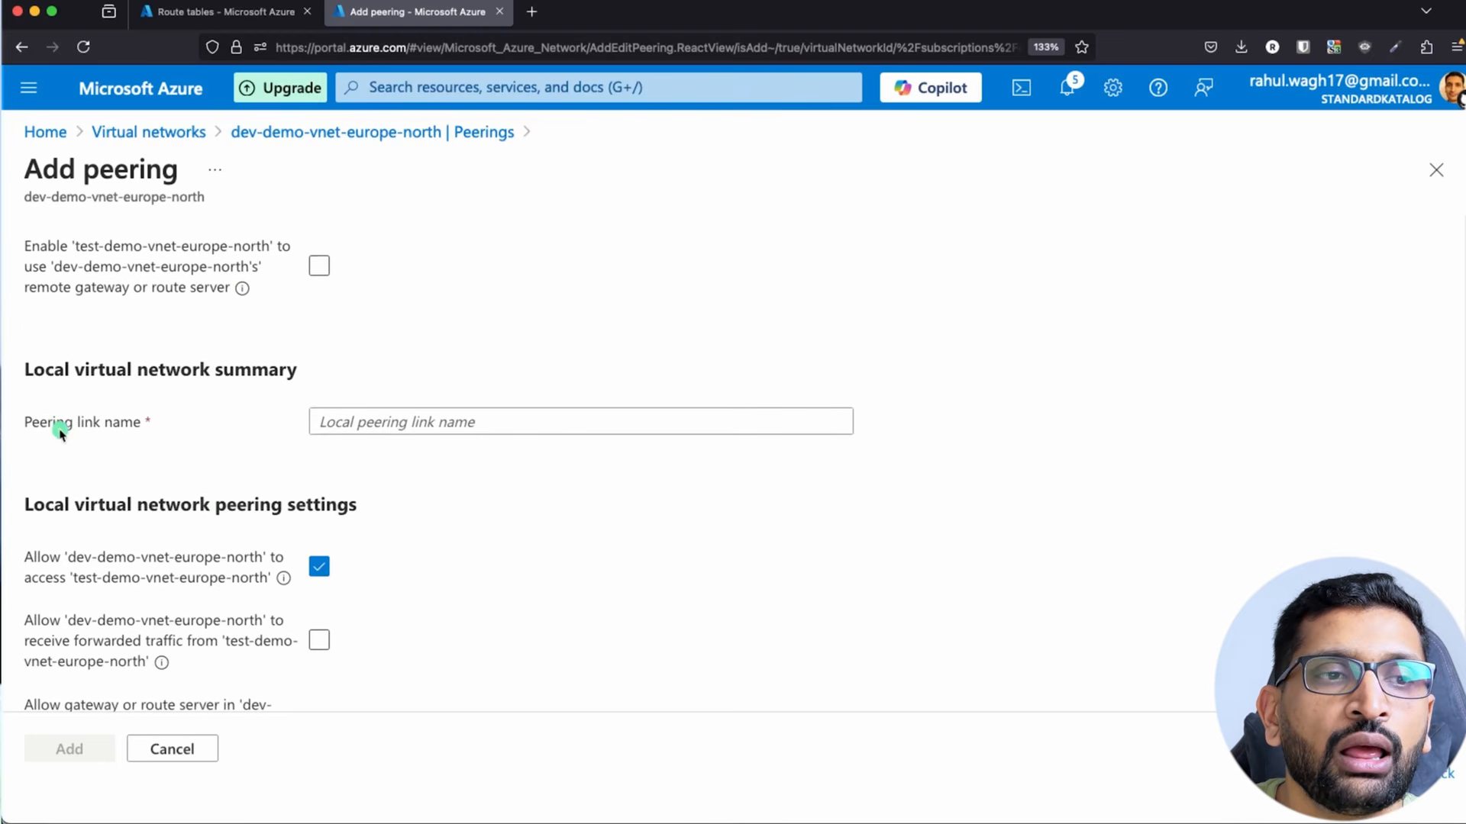The width and height of the screenshot is (1466, 824).
Task: Go to the Home breadcrumb link
Action: coord(45,132)
